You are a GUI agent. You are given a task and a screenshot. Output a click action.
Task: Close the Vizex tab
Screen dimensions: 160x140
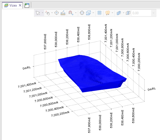(20, 5)
